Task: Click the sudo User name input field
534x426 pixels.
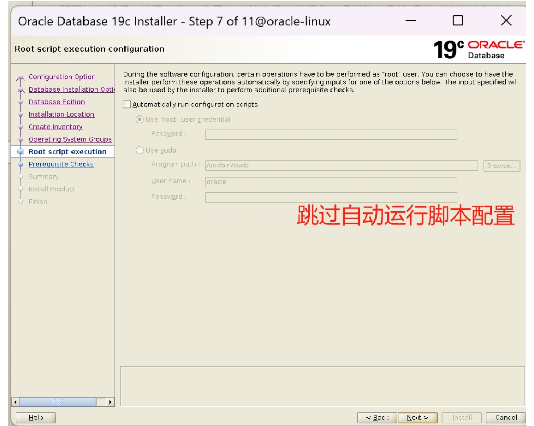Action: point(331,182)
